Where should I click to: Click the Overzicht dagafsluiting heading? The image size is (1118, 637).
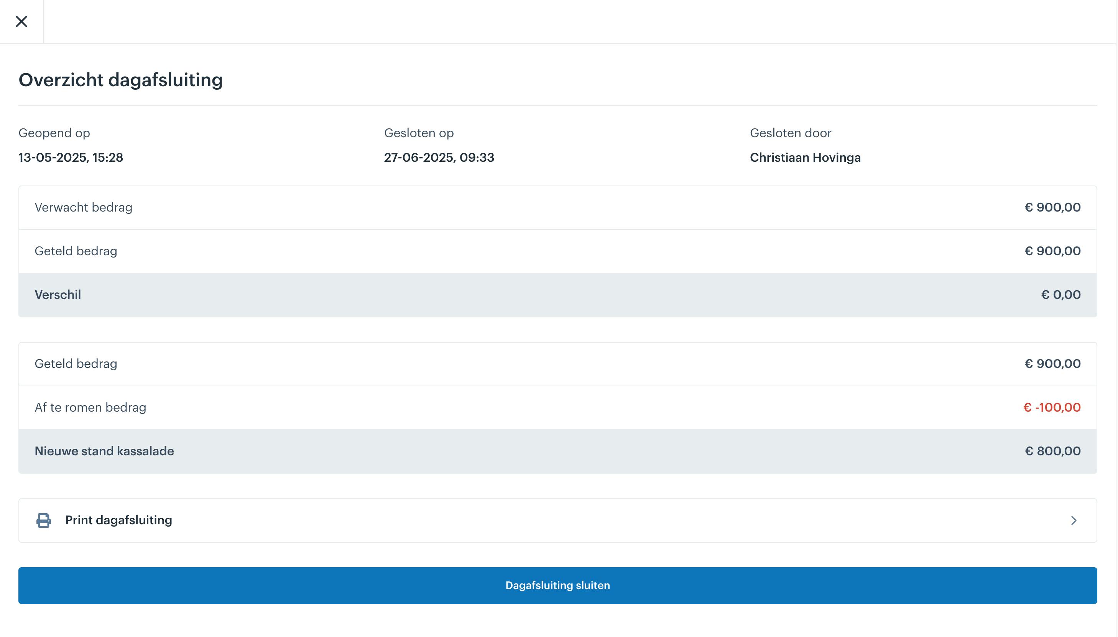pyautogui.click(x=121, y=80)
